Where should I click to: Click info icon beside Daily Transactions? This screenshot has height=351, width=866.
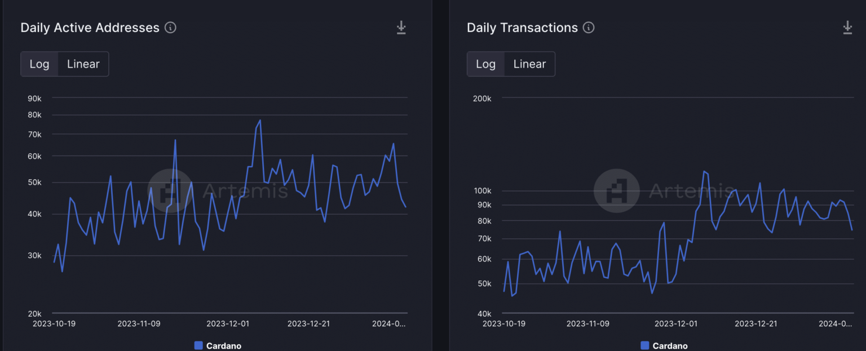589,28
